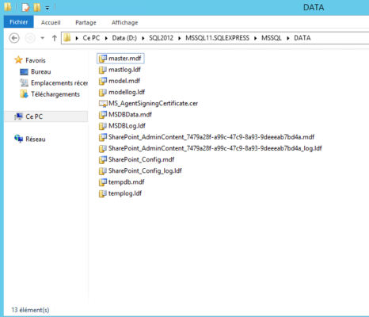
Task: Click the Favoris star icon
Action: [x=18, y=60]
